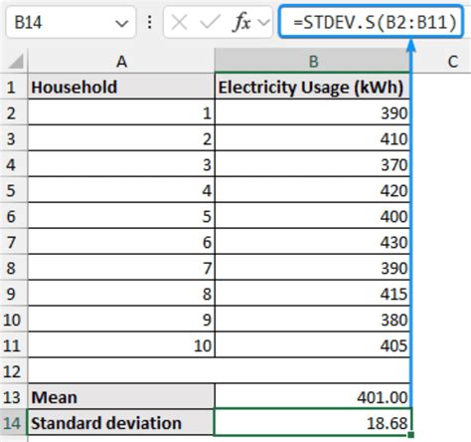Select column A header

tap(121, 61)
